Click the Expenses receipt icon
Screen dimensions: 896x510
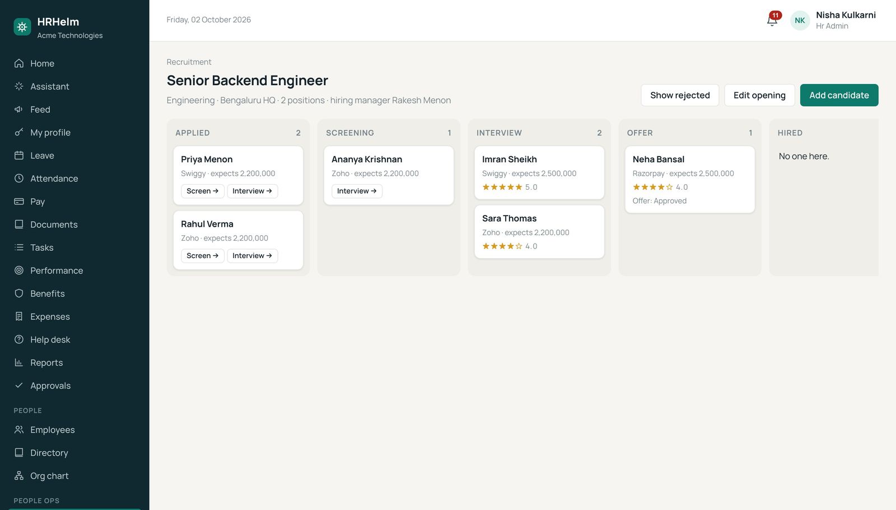pos(19,316)
